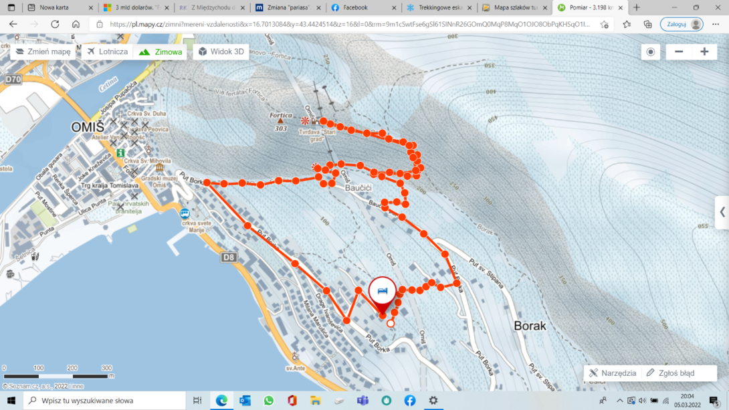Open the Windows Start menu
The height and width of the screenshot is (410, 729).
coord(11,400)
